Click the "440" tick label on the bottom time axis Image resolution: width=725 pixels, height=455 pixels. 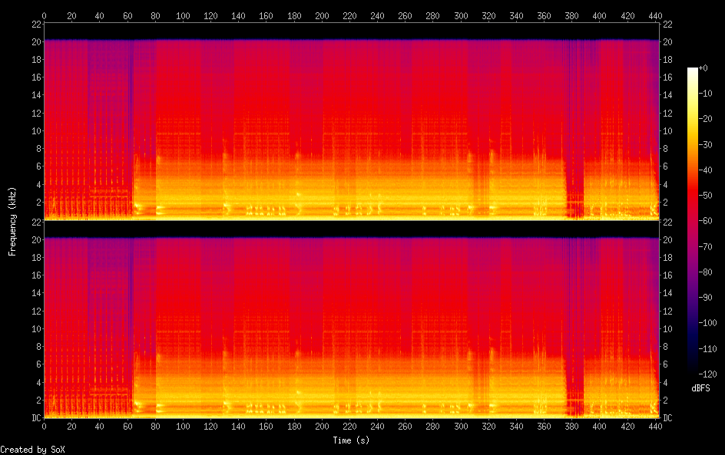[x=655, y=426]
